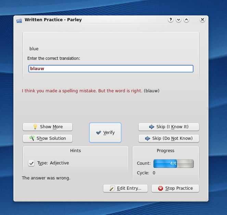Click the spelling mistake feedback message

pos(82,91)
